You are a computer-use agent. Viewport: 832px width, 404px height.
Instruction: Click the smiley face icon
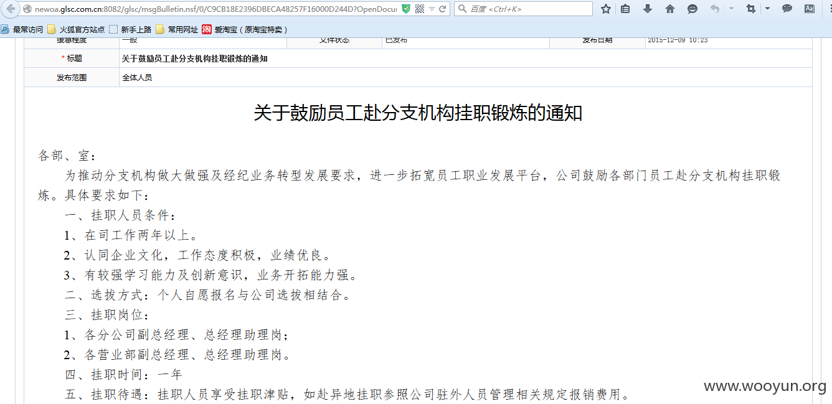tap(693, 9)
